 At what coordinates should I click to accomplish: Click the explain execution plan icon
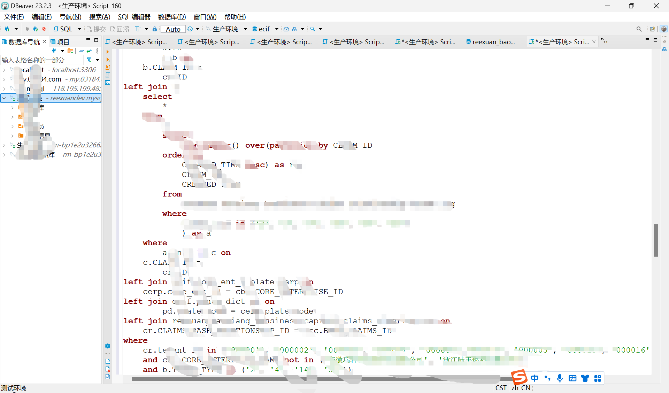108,75
